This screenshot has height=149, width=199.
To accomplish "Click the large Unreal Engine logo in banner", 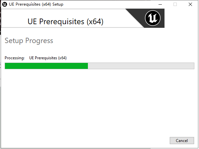I will pyautogui.click(x=153, y=18).
